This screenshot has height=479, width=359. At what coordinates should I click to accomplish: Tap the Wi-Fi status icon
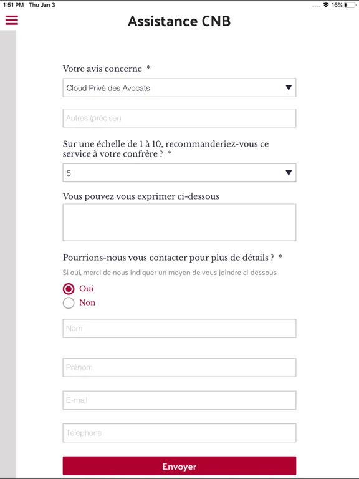(x=326, y=5)
